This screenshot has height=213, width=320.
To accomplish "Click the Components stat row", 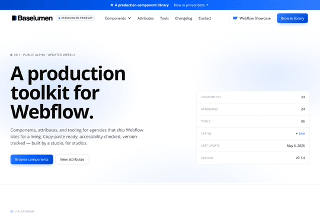I will (x=253, y=97).
